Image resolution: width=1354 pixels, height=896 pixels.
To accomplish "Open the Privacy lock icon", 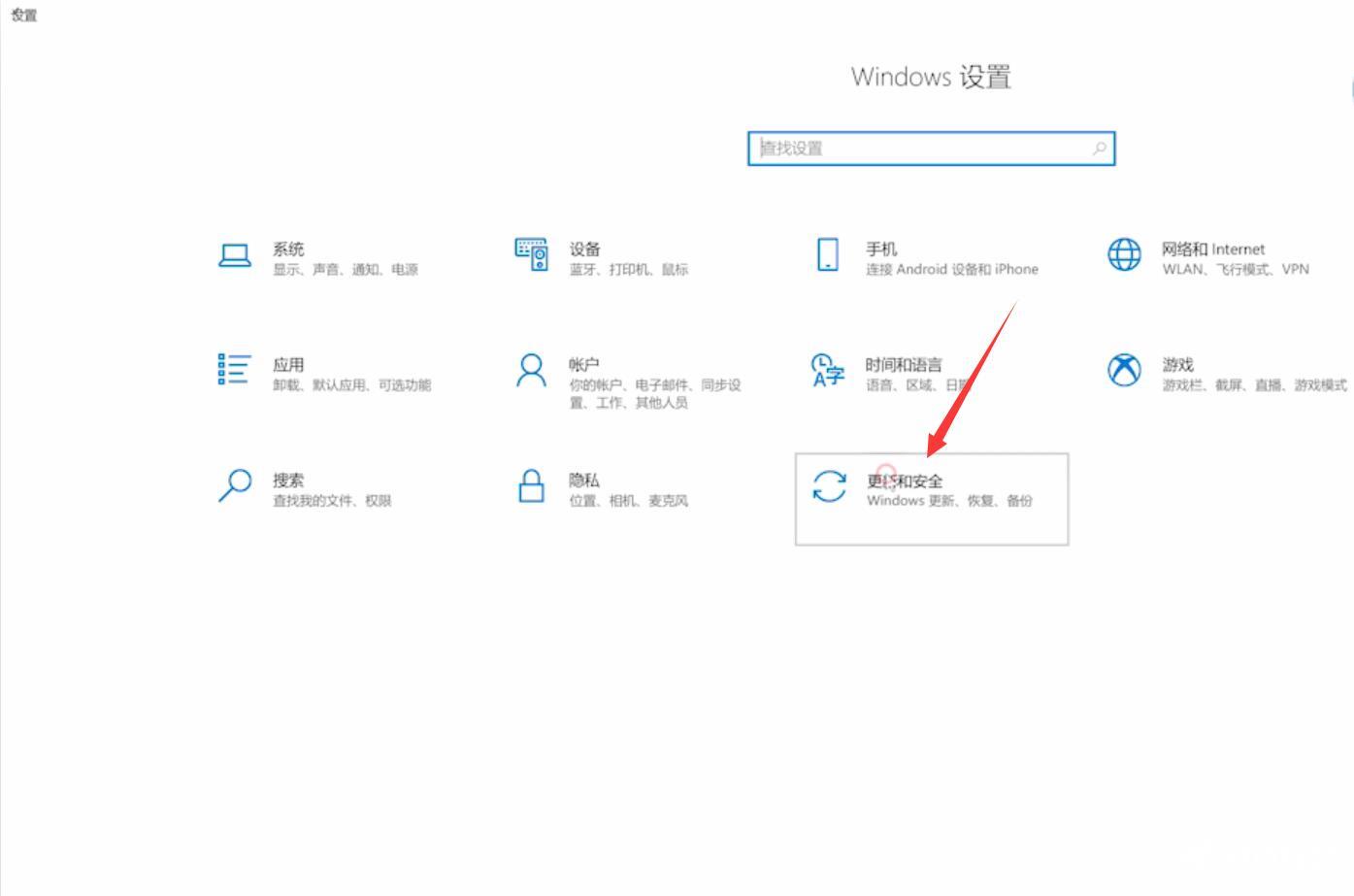I will [x=531, y=485].
